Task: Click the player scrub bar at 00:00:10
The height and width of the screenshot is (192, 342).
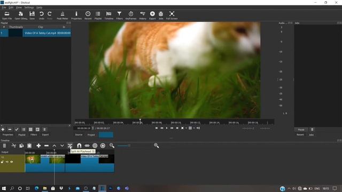Action: [x=171, y=123]
